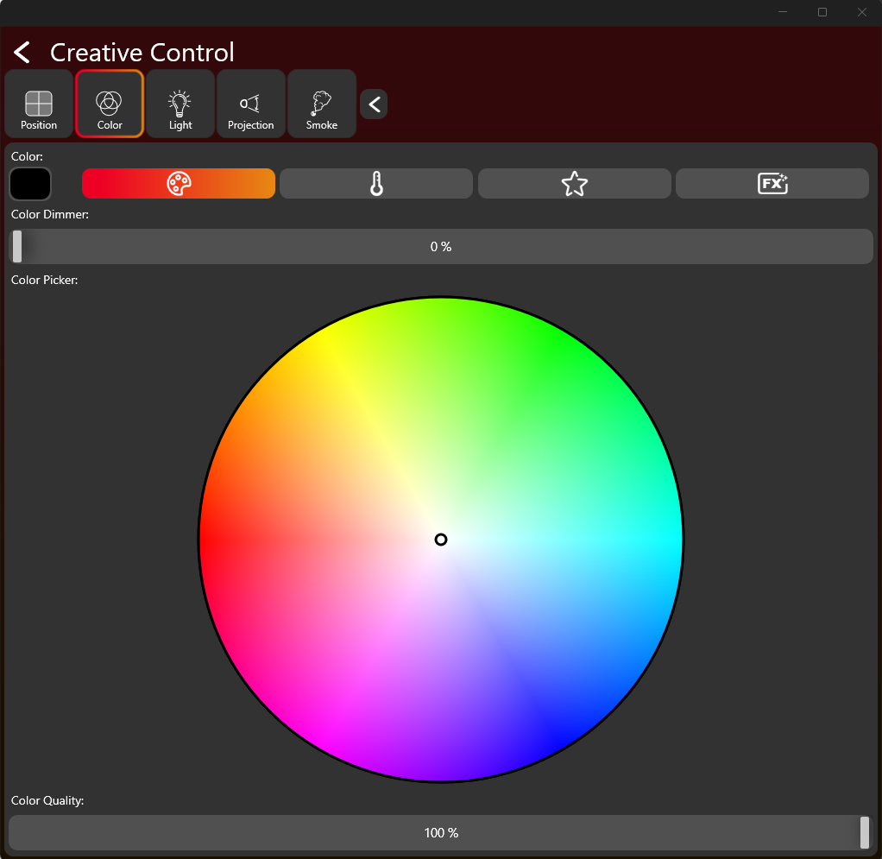Screen dimensions: 882x859
Task: Collapse the tab strip with the chevron
Action: coord(374,104)
